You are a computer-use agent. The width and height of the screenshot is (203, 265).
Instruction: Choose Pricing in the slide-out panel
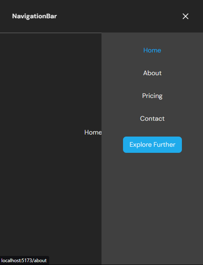coord(152,96)
